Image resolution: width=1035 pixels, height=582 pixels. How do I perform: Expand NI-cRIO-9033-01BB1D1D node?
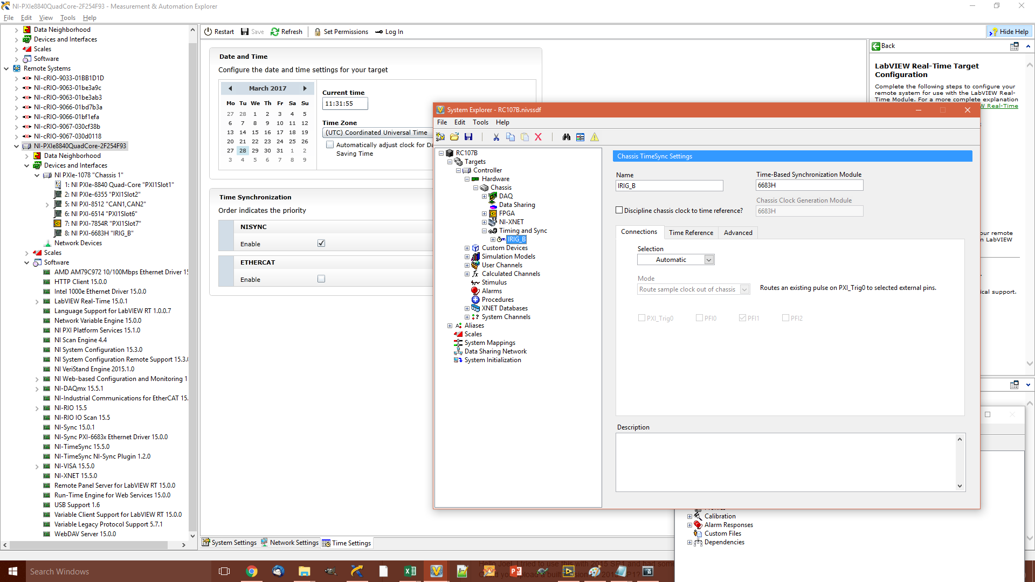[17, 78]
